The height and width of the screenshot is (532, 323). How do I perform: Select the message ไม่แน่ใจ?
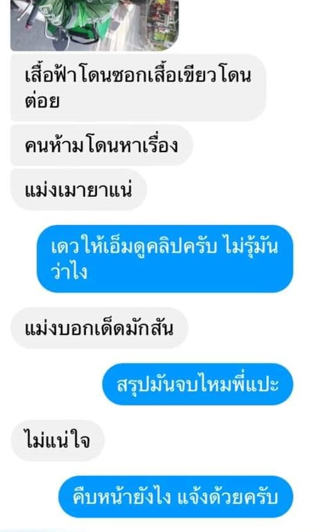(x=57, y=440)
